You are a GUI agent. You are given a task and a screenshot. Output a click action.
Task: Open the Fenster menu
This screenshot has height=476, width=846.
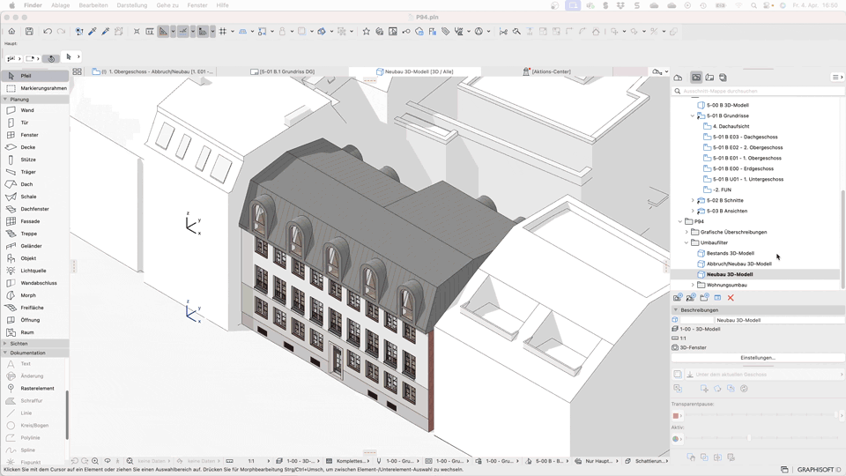197,5
